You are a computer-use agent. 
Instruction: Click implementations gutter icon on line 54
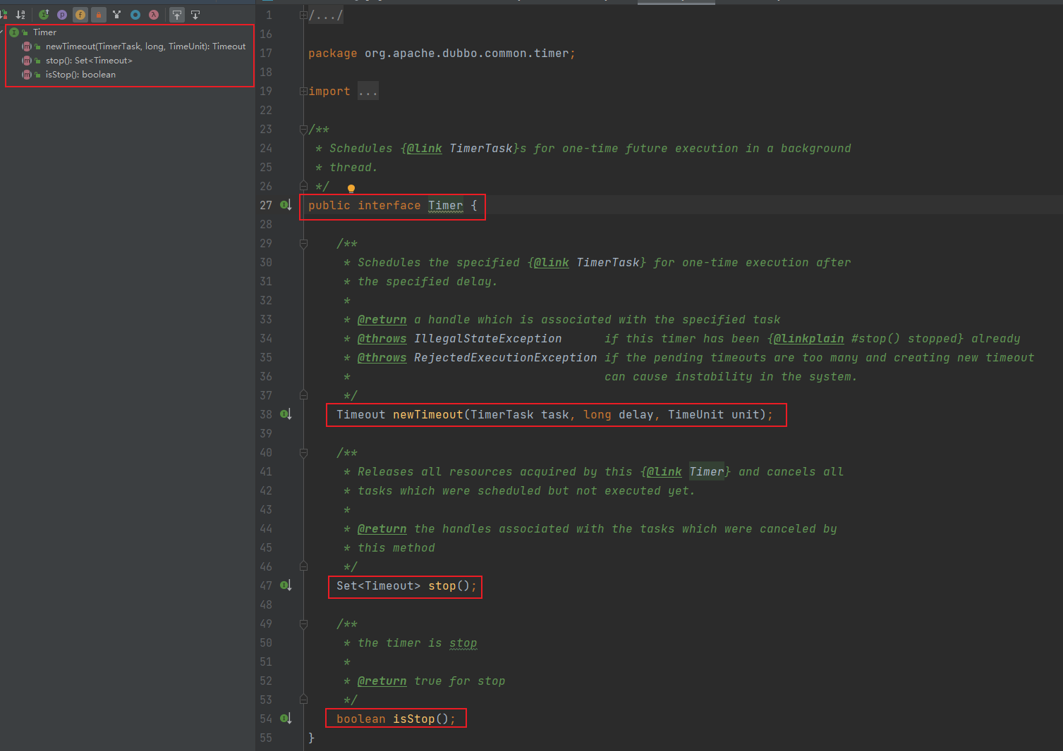pyautogui.click(x=286, y=719)
